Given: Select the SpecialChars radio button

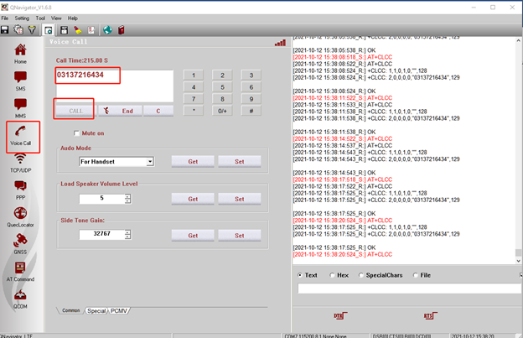Looking at the screenshot, I should [x=362, y=275].
